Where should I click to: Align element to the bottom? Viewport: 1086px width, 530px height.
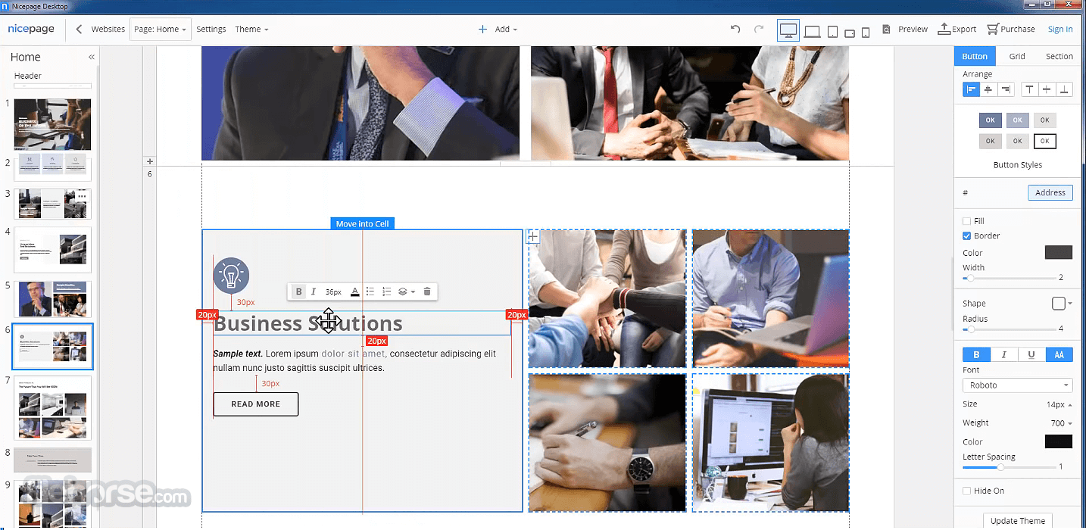point(1065,89)
